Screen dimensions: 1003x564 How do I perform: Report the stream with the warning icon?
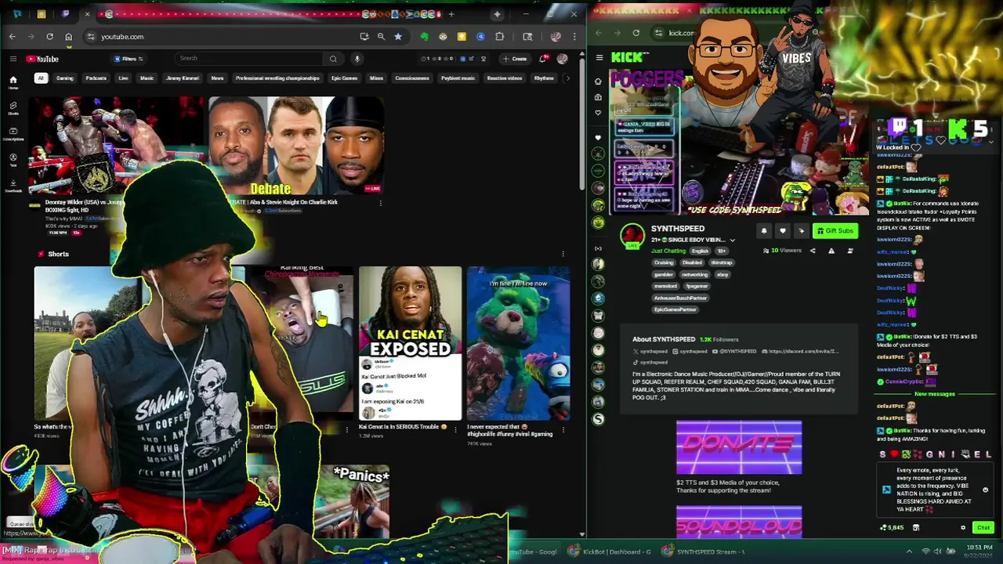point(831,251)
